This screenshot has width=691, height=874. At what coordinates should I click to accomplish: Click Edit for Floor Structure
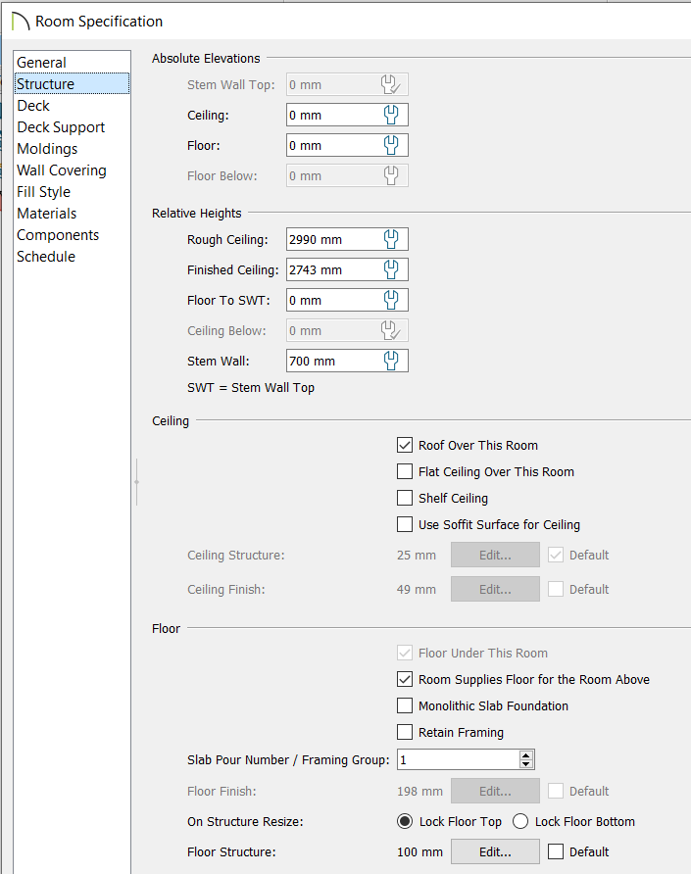495,851
